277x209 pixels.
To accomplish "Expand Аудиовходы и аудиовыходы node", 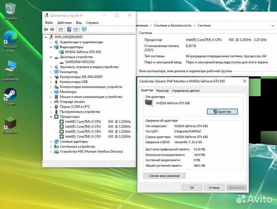I will (51, 42).
